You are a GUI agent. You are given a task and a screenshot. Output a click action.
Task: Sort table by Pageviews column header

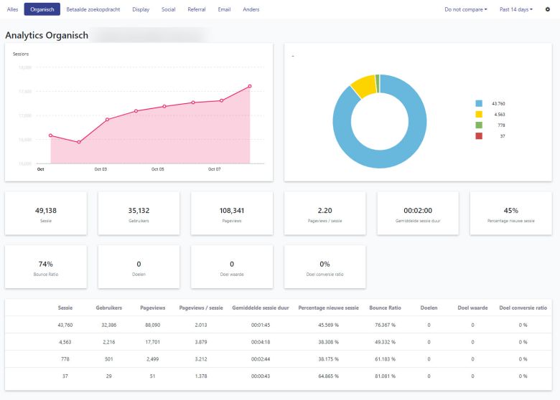point(152,308)
